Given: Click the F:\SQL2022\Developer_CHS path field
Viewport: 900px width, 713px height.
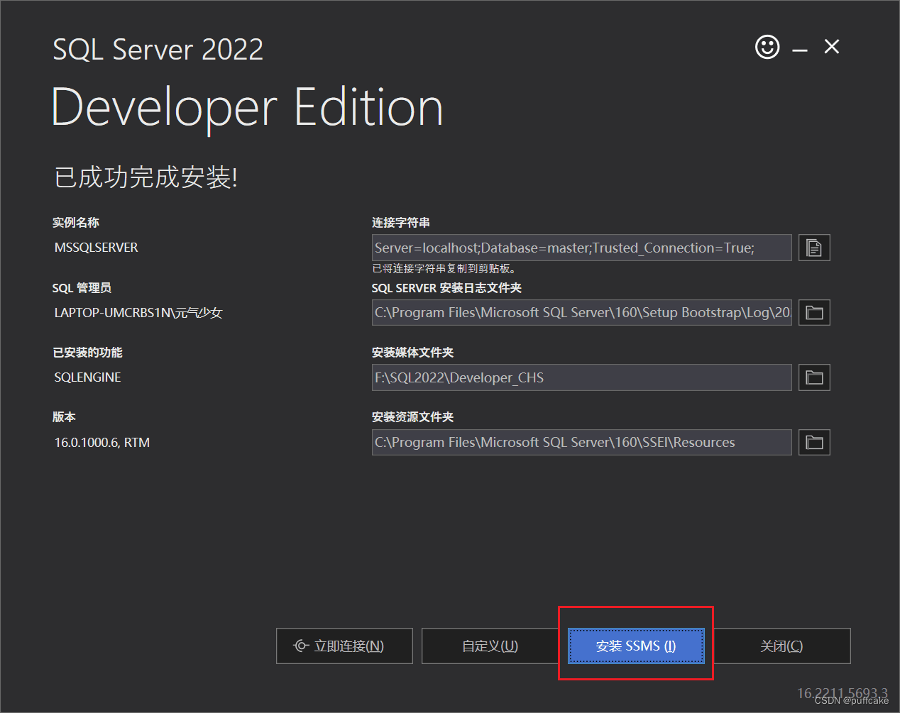Looking at the screenshot, I should click(581, 377).
